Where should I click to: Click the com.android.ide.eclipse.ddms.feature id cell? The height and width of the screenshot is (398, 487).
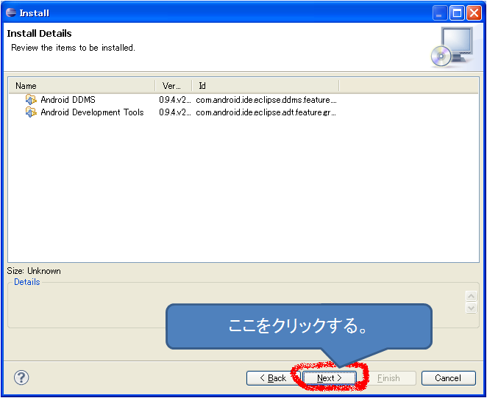pos(266,100)
